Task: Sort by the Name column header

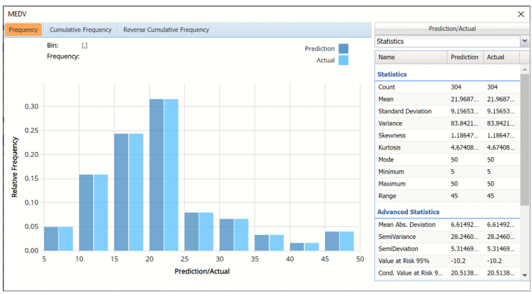Action: click(411, 57)
